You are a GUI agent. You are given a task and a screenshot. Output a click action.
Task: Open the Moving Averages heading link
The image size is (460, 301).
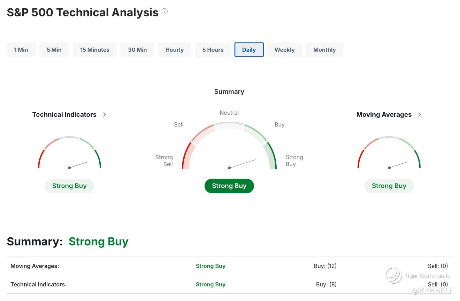pos(384,115)
